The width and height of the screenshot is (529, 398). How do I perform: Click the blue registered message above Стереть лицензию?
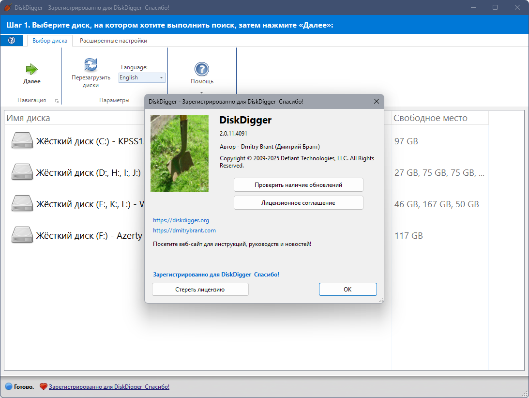pyautogui.click(x=216, y=275)
